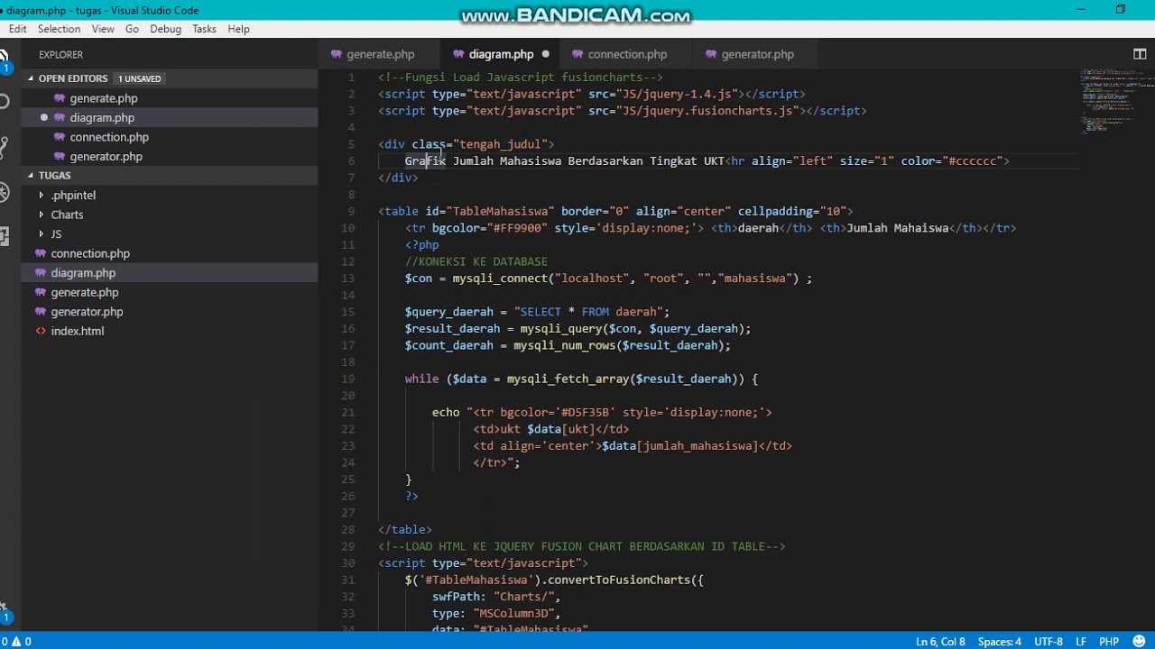Viewport: 1155px width, 649px height.
Task: Click '#FF9900' bgcolor value on line 10
Action: click(x=516, y=228)
